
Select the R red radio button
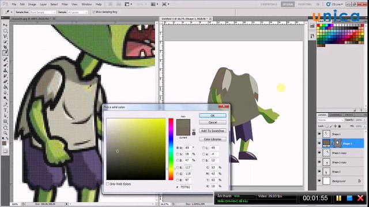coord(178,167)
